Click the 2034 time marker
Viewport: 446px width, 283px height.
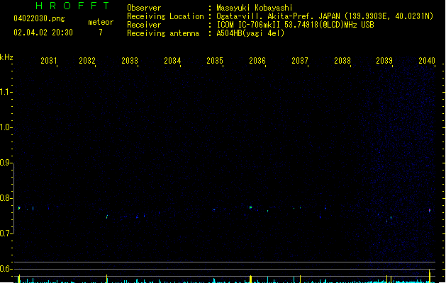pyautogui.click(x=172, y=61)
